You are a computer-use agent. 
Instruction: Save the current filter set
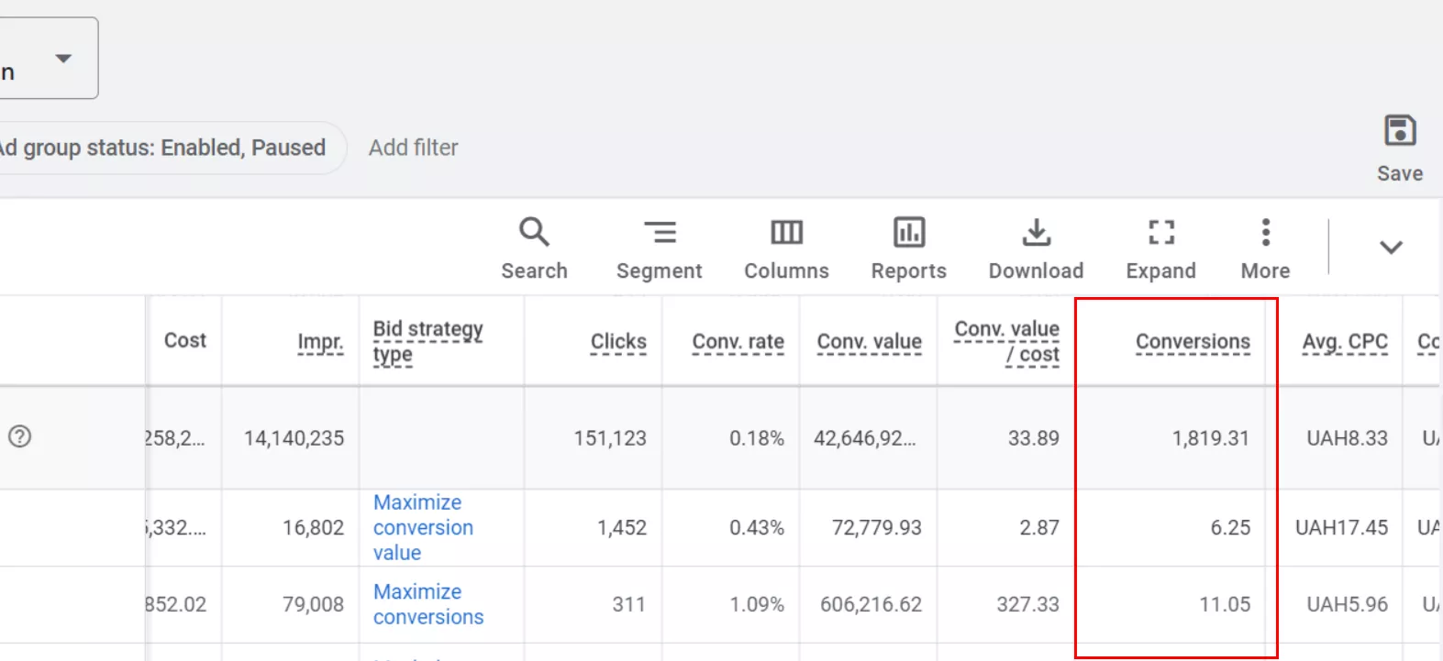(x=1399, y=148)
